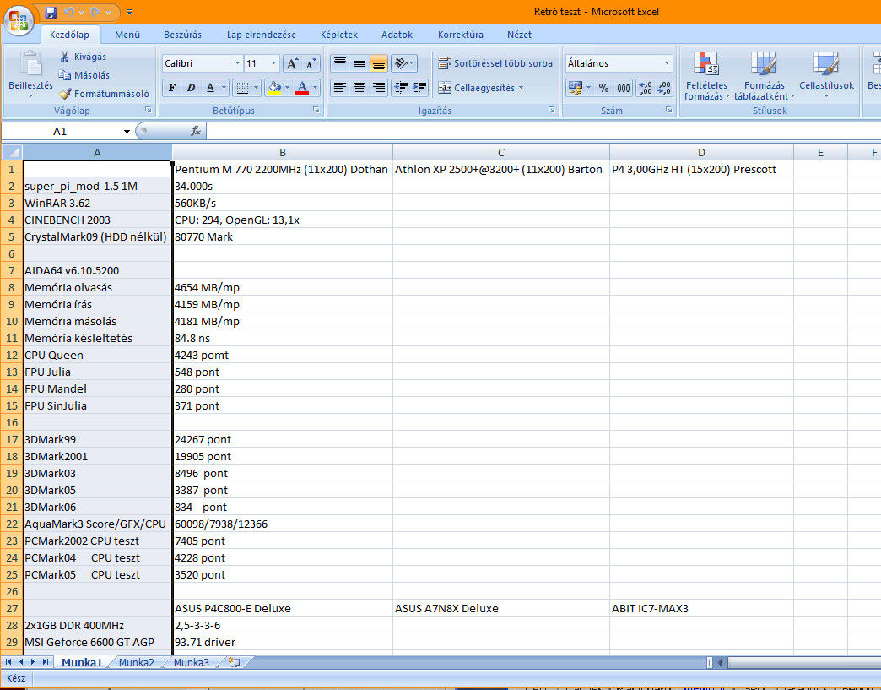Open Szám dialog launcher
This screenshot has width=881, height=690.
point(668,111)
